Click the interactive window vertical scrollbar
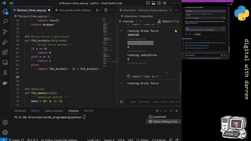The width and height of the screenshot is (251, 141). coord(180,82)
